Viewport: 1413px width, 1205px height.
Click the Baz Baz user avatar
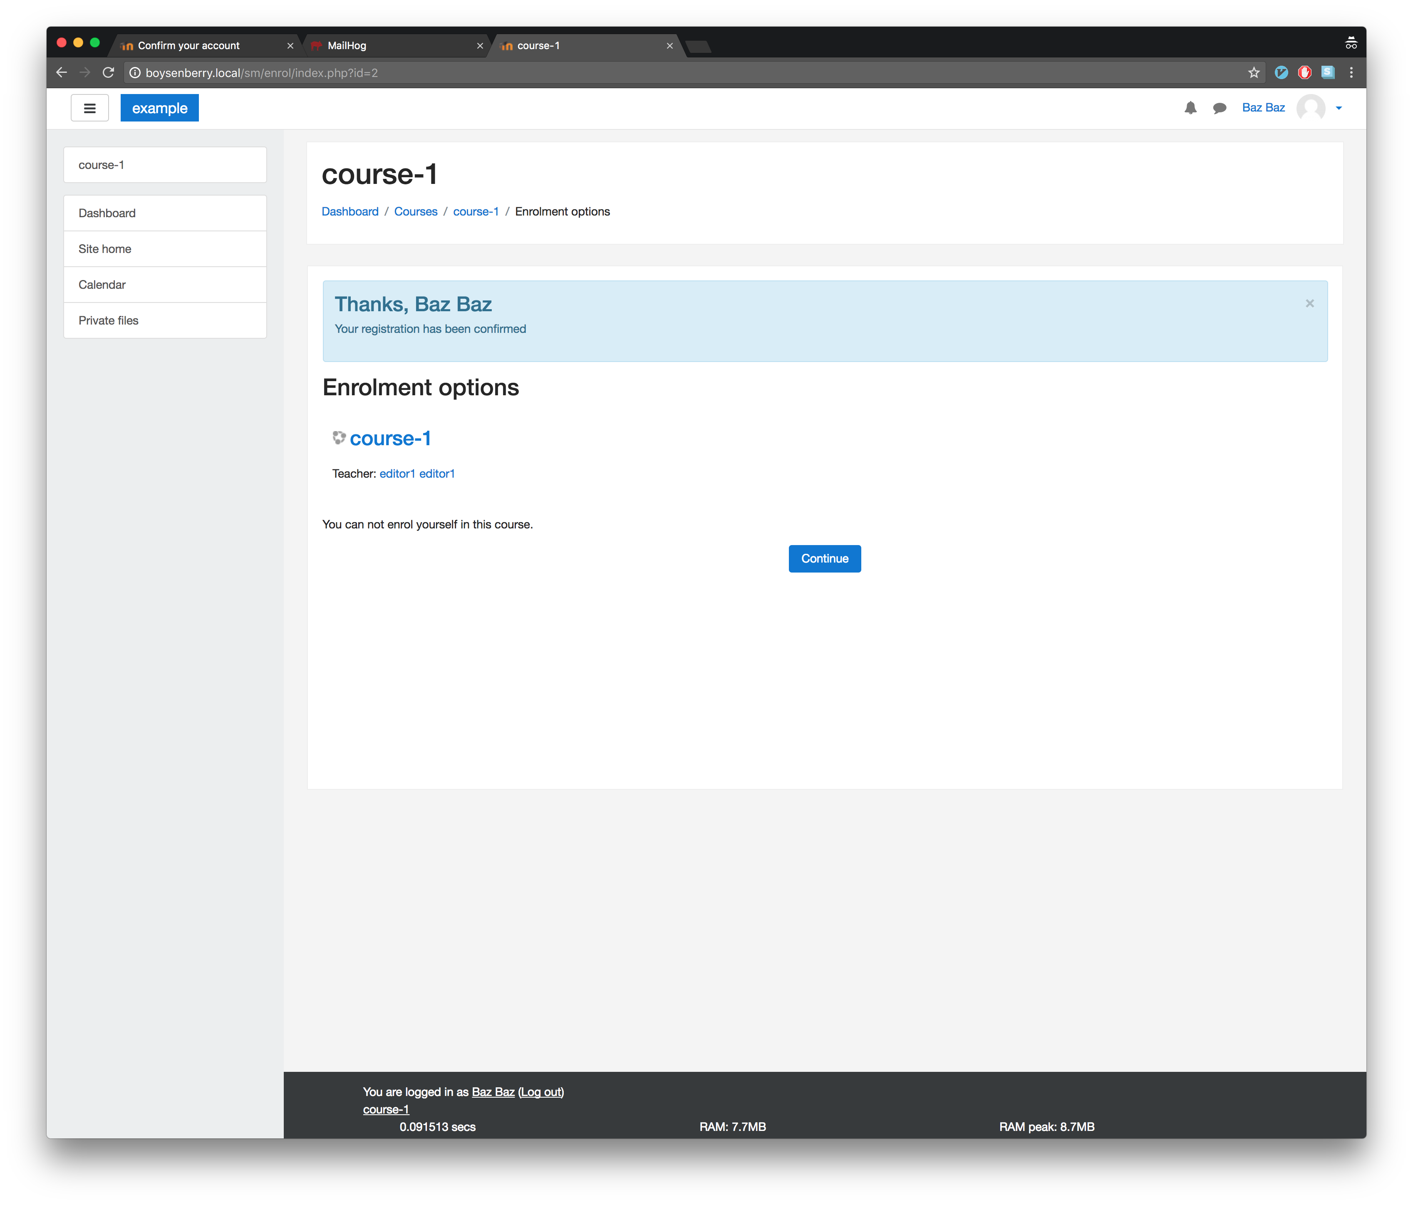pos(1311,108)
